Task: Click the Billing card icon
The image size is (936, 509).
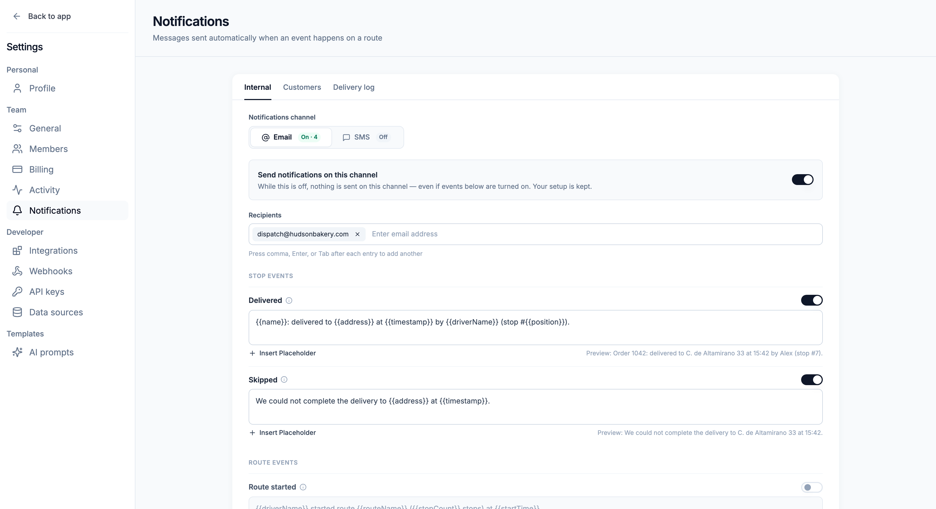Action: point(17,169)
